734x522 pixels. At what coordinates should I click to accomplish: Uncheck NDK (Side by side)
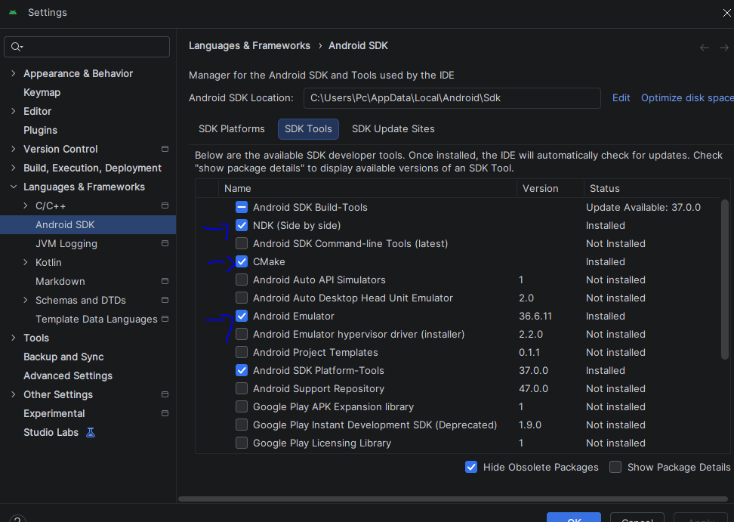(242, 226)
